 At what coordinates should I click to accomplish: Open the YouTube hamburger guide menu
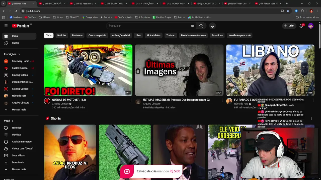point(6,26)
